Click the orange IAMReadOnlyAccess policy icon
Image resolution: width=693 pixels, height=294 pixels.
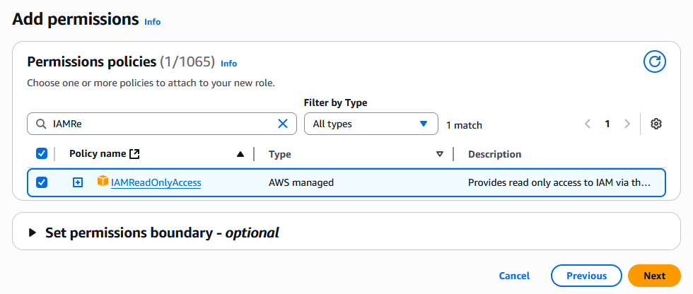tap(103, 182)
